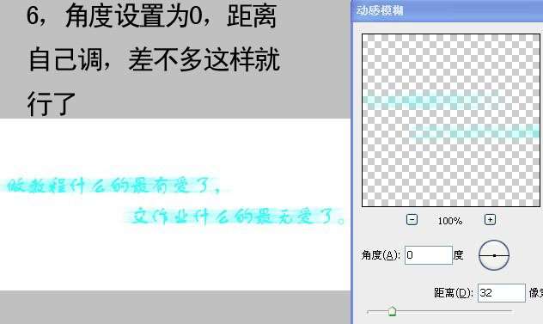Click the 距离(D): label

[x=454, y=293]
